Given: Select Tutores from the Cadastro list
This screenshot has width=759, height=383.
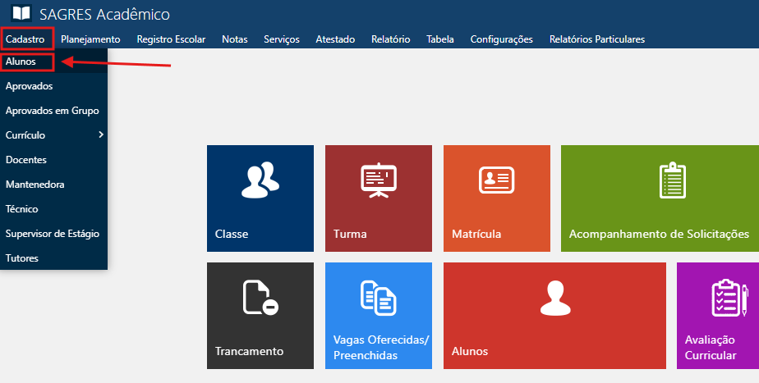Looking at the screenshot, I should 21,258.
